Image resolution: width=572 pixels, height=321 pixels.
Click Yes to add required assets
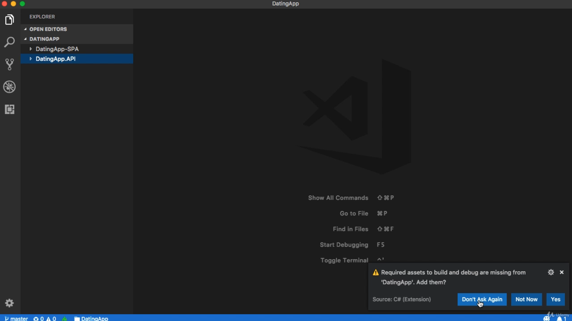tap(555, 299)
